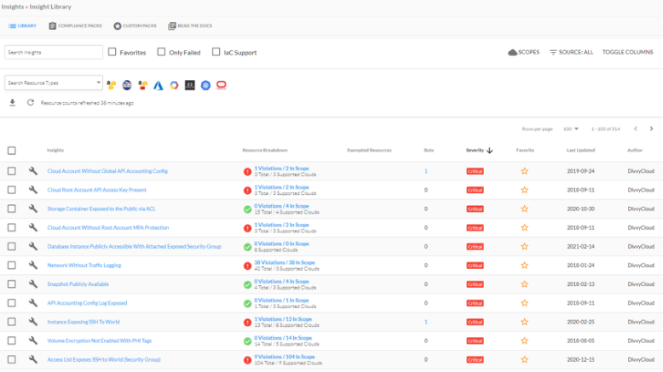Open the Custom Packs tab
663x372 pixels.
135,26
